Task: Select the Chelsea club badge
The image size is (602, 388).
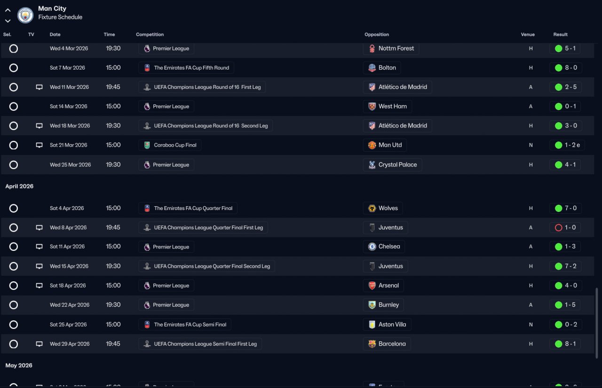Action: (x=372, y=247)
